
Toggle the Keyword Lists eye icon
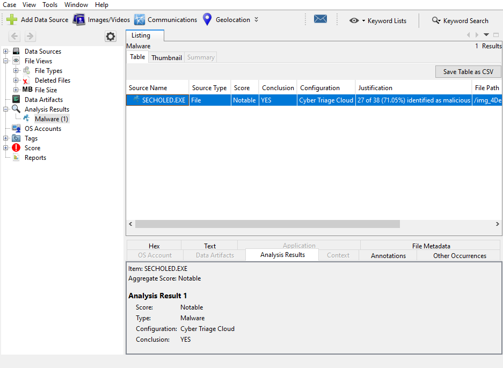point(354,20)
